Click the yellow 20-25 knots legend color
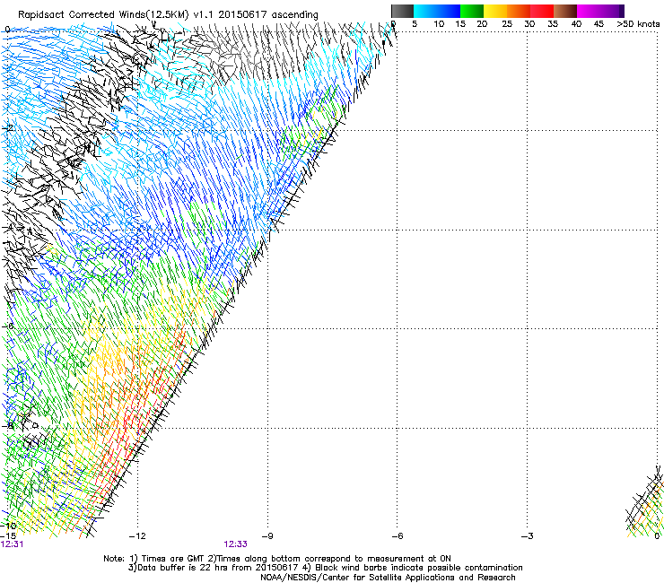Viewport: 664px width, 583px height. (495, 11)
